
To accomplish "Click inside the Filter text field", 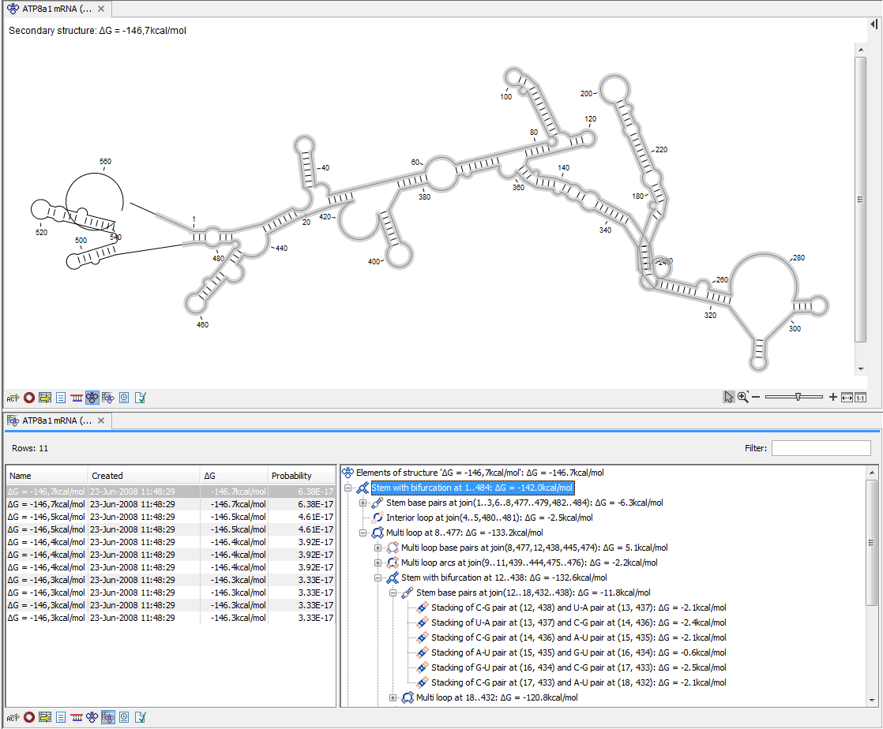I will (x=821, y=447).
